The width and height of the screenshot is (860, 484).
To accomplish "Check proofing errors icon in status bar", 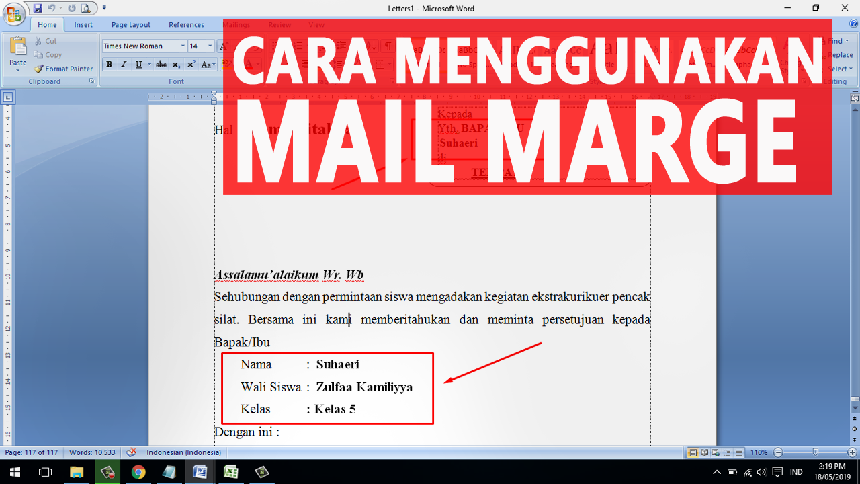I will click(132, 452).
